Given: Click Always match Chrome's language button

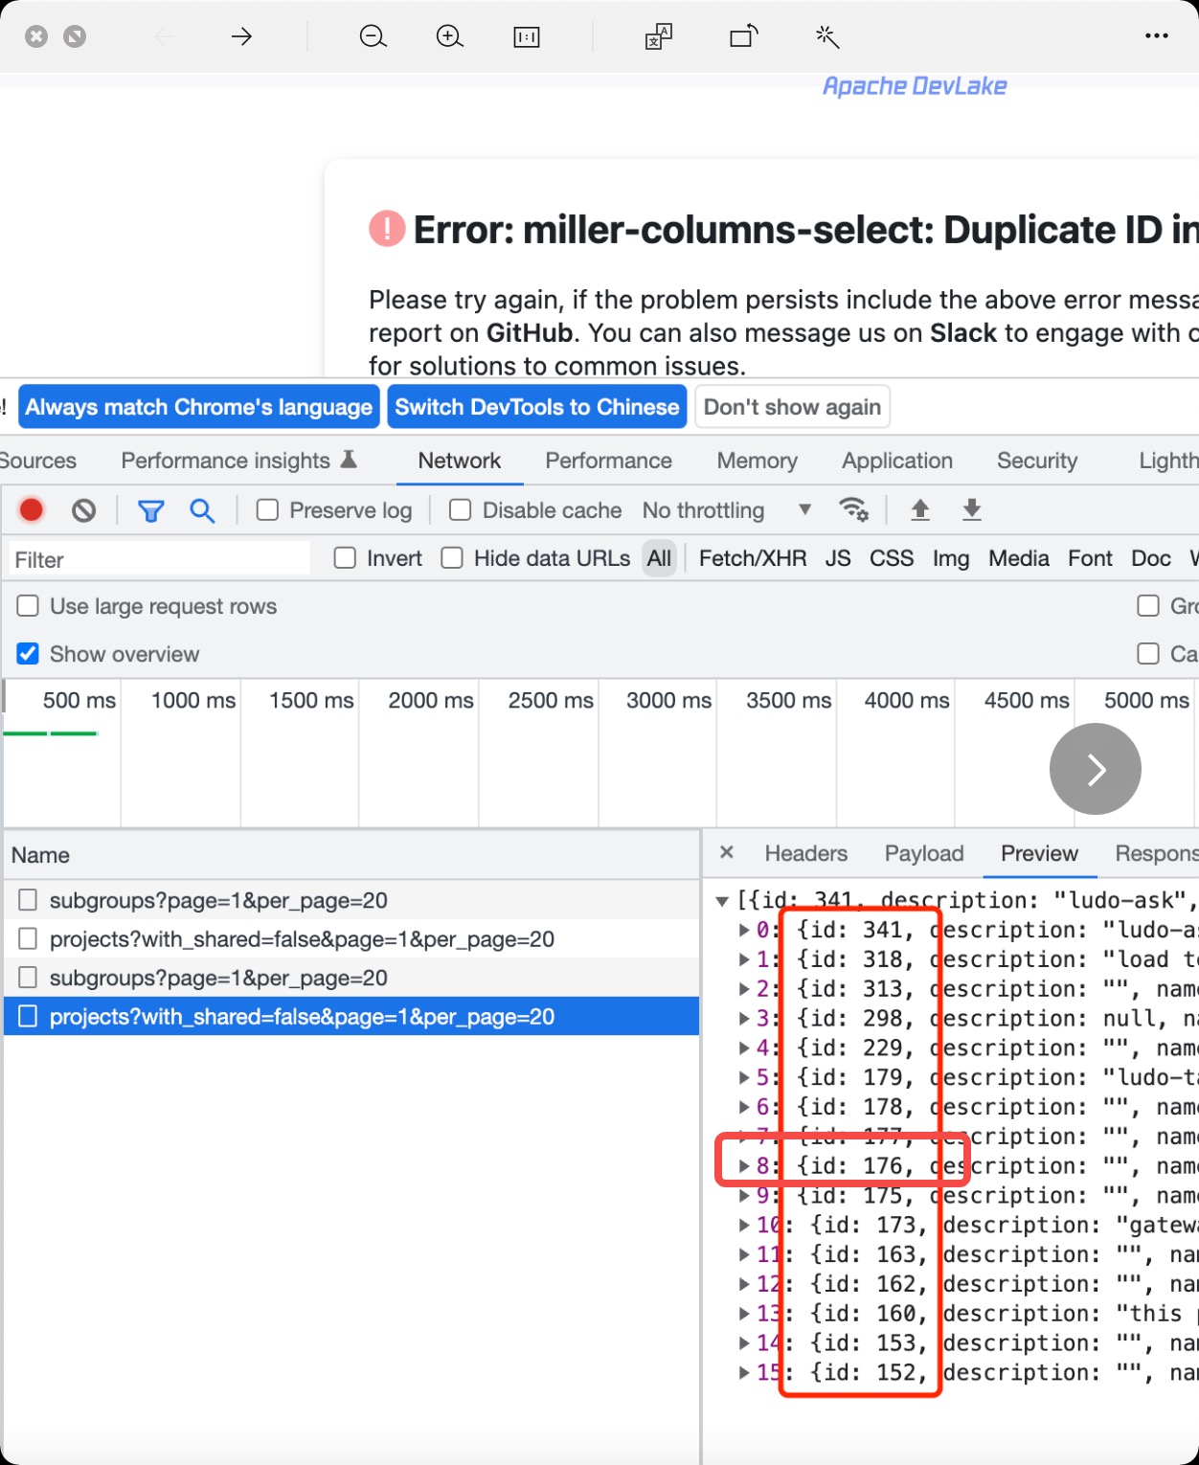Looking at the screenshot, I should [x=198, y=407].
